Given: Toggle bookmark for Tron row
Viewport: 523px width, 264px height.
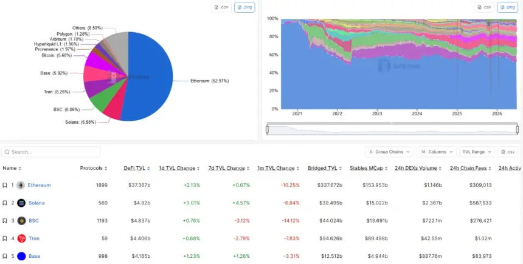Looking at the screenshot, I should pos(5,239).
